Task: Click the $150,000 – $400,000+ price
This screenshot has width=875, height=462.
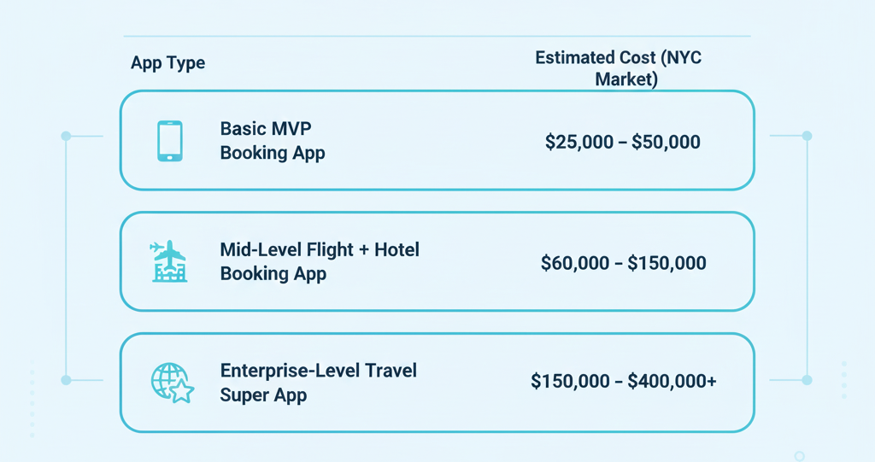Action: pyautogui.click(x=623, y=382)
